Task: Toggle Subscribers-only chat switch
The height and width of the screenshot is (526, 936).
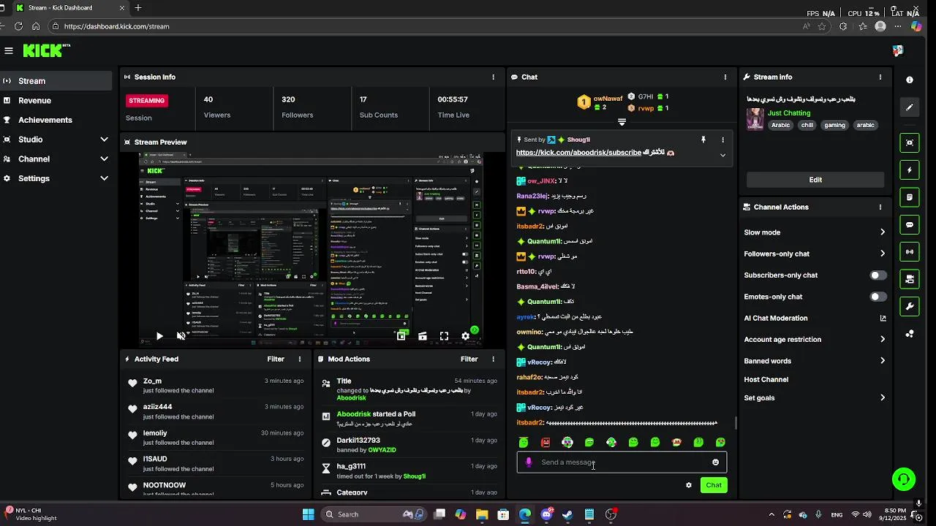Action: tap(878, 275)
